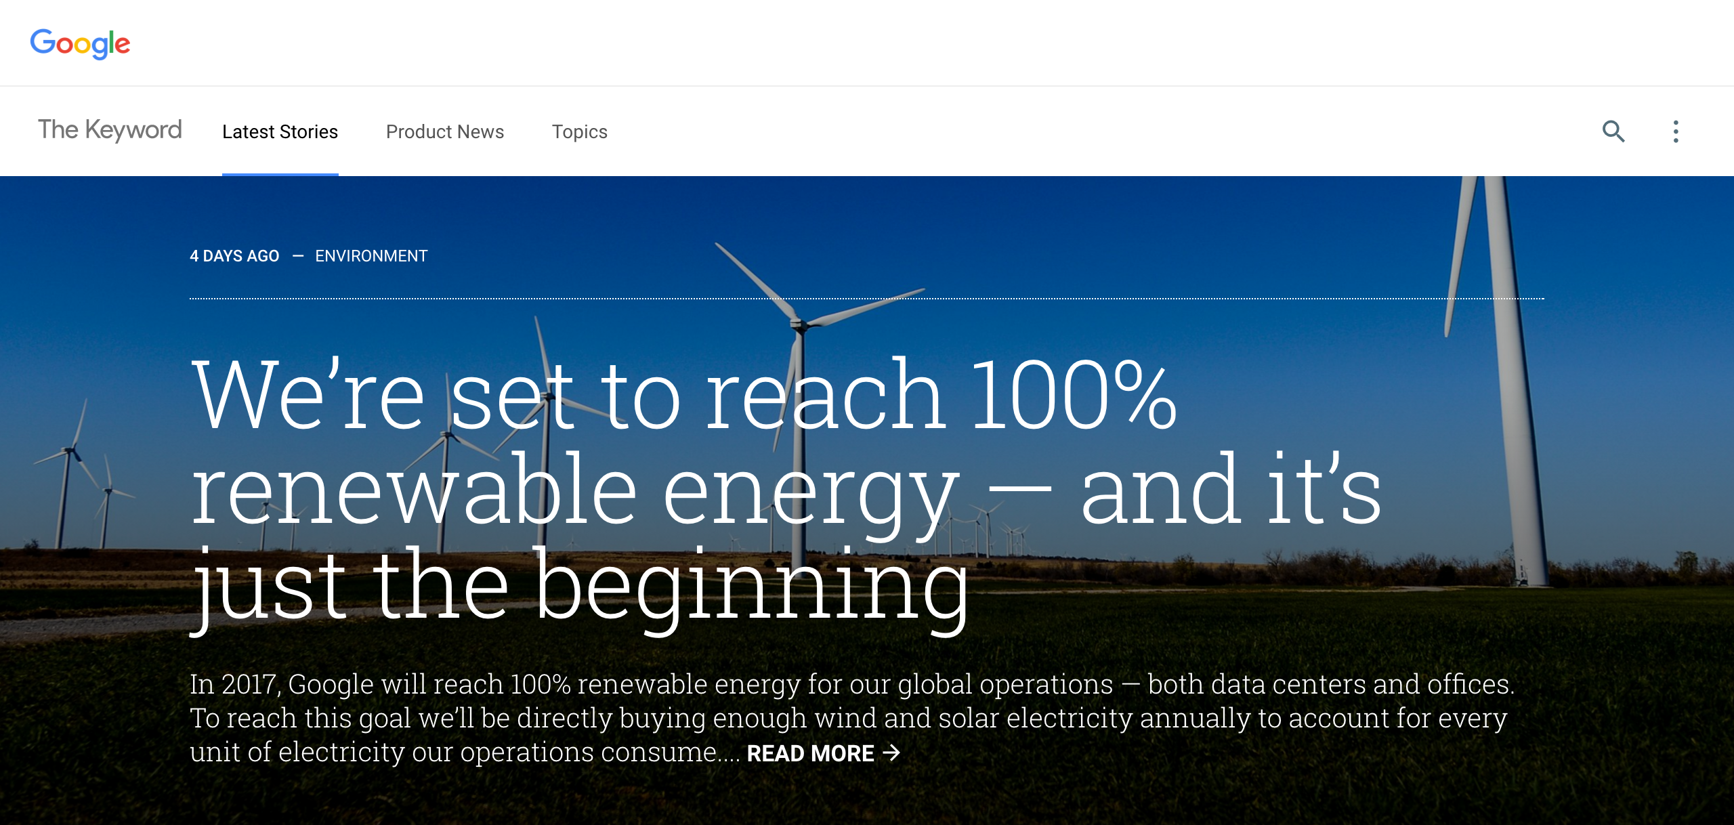Viewport: 1734px width, 825px height.
Task: Open the search magnifier icon
Action: coord(1613,131)
